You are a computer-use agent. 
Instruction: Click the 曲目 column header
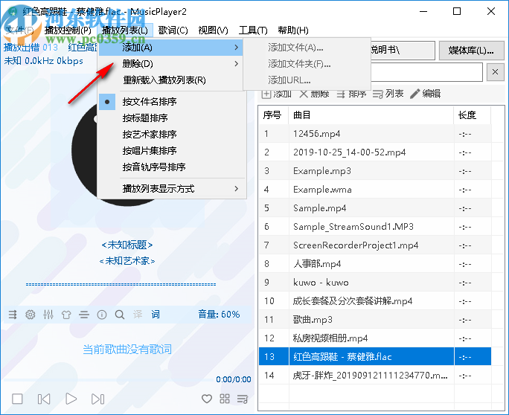[x=371, y=115]
